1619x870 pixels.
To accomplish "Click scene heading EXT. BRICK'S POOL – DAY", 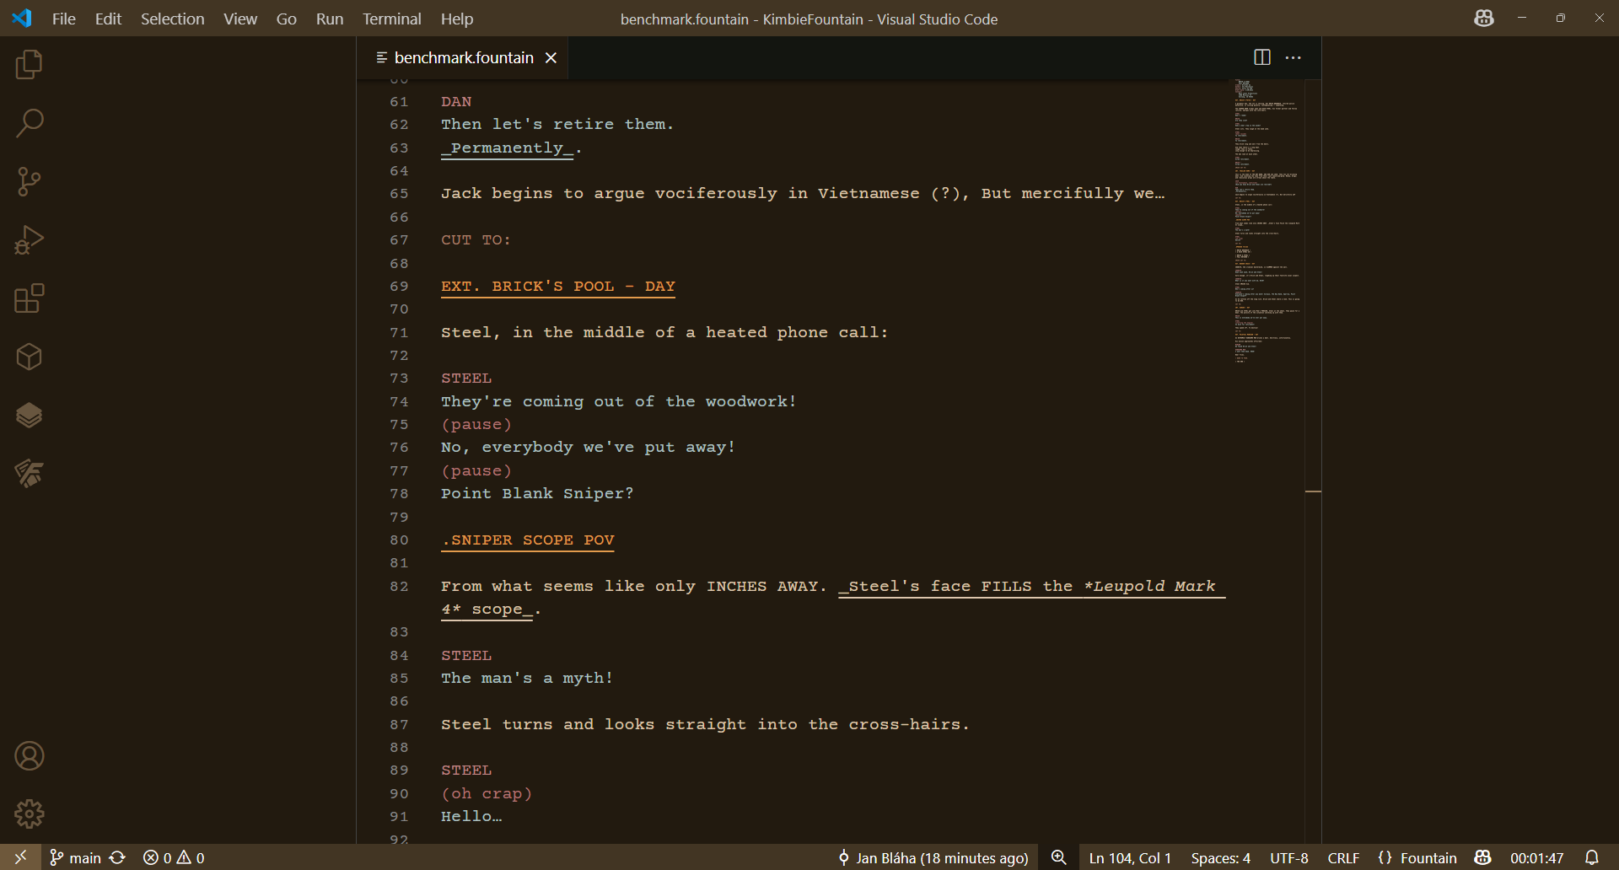I will [558, 286].
